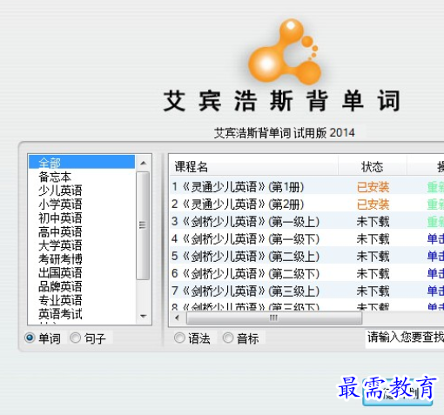Click 未下载 status of course 3

(373, 222)
